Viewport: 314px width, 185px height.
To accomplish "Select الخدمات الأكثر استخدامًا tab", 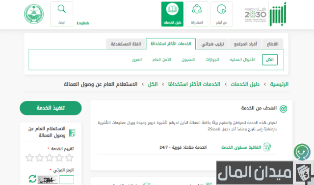I will coord(171,44).
